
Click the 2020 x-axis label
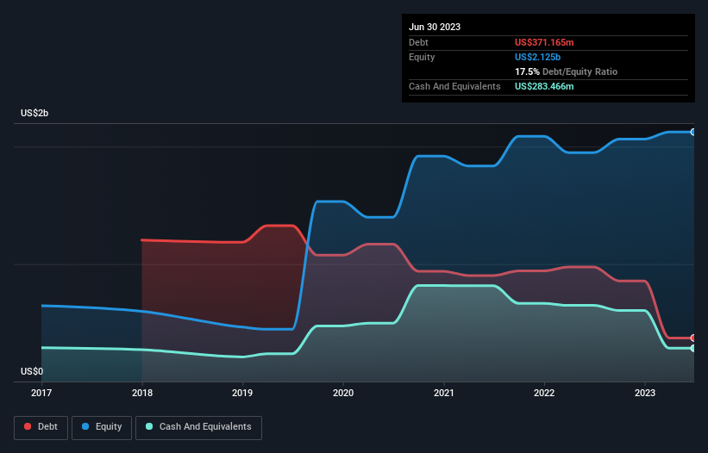[x=343, y=393]
